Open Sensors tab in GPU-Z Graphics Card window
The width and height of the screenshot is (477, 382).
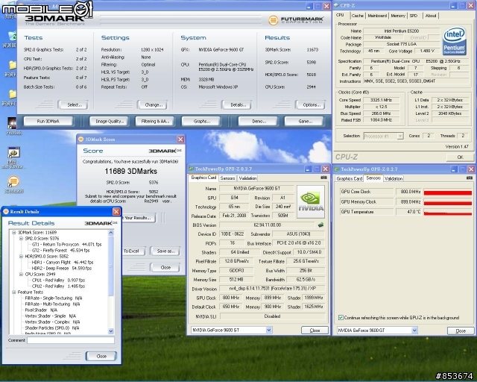coord(227,178)
